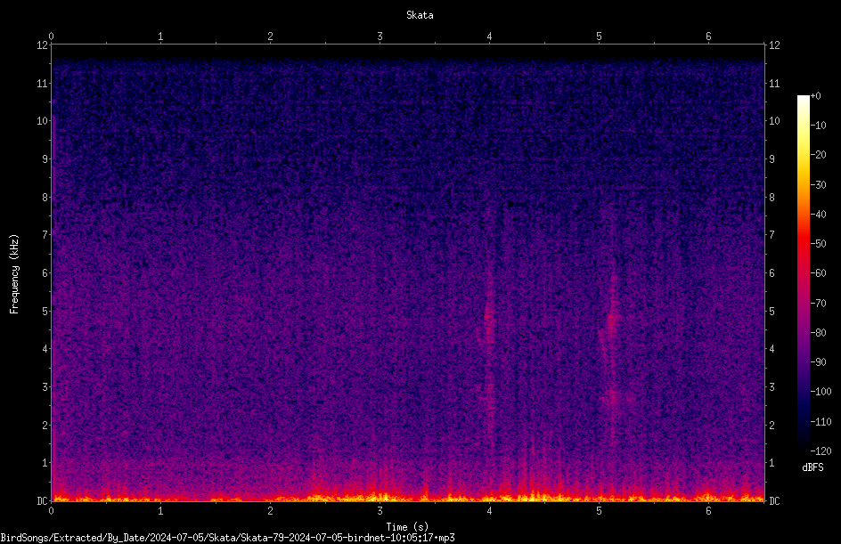This screenshot has height=544, width=841.
Task: Click the 6 label on the top time axis
Action: [708, 37]
